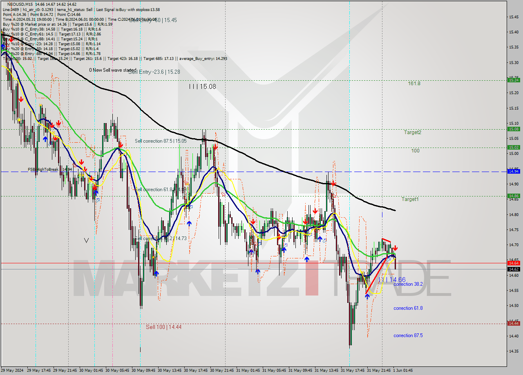The height and width of the screenshot is (375, 523).
Task: Click the green 15.24 price tag
Action: [x=513, y=80]
